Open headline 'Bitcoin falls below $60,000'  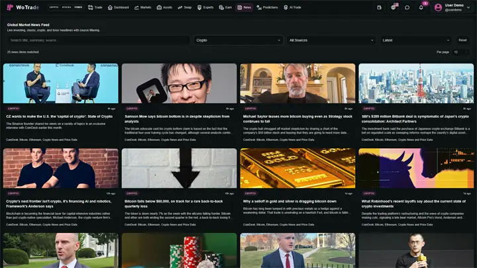click(174, 204)
